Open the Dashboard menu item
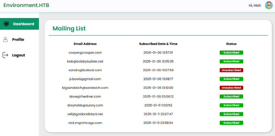The width and height of the screenshot is (275, 136). click(24, 24)
